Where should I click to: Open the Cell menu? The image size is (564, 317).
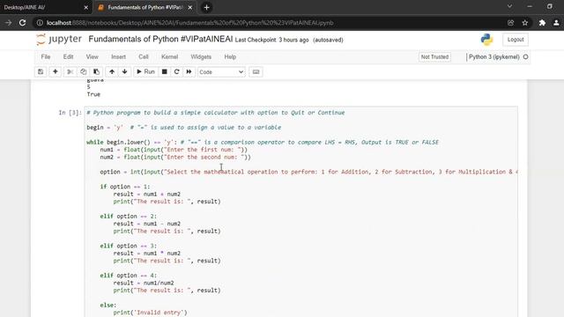tap(144, 56)
